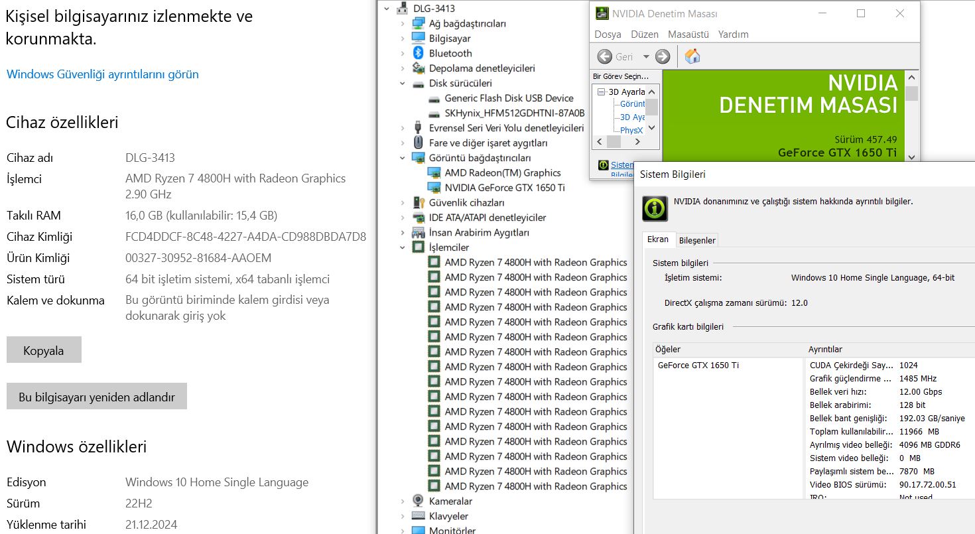Viewport: 975px width, 534px height.
Task: Collapse the DLG-3413 root node
Action: pos(386,9)
